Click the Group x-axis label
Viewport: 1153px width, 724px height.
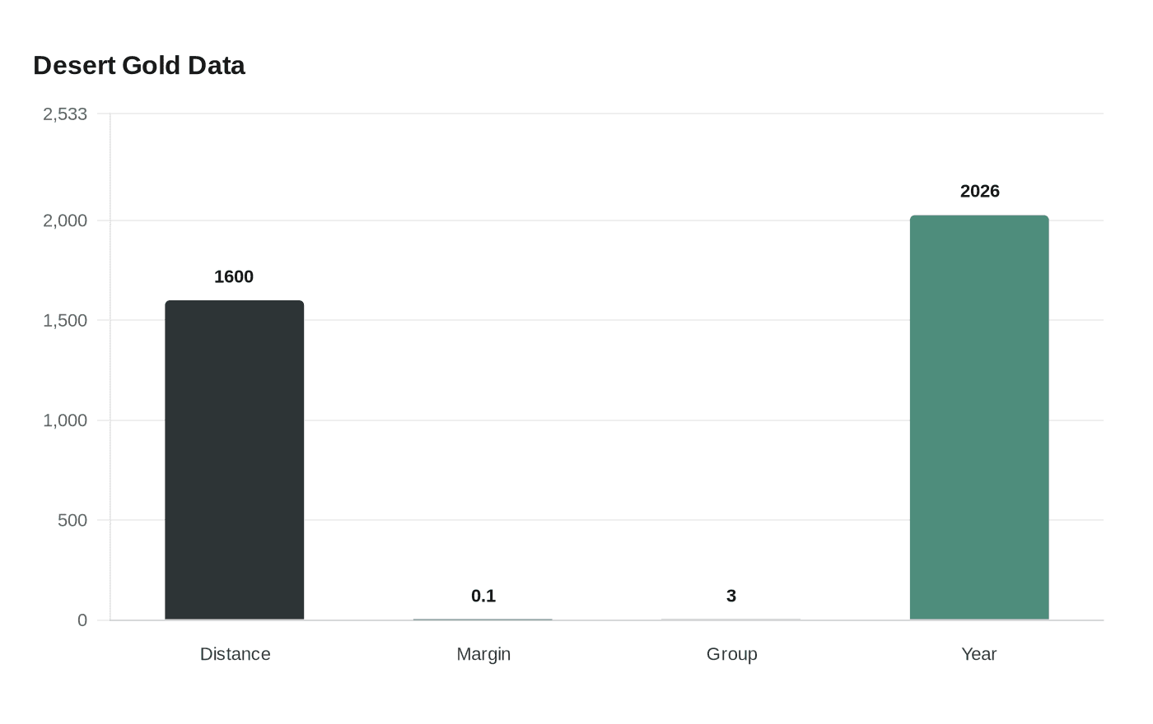(x=732, y=654)
